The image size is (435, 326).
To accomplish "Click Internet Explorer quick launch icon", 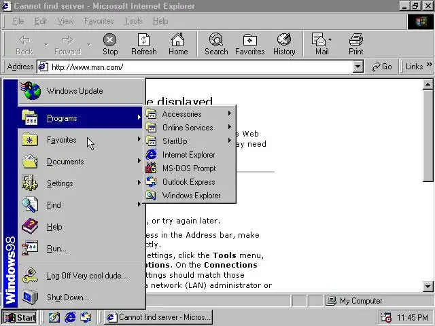I will coord(70,317).
